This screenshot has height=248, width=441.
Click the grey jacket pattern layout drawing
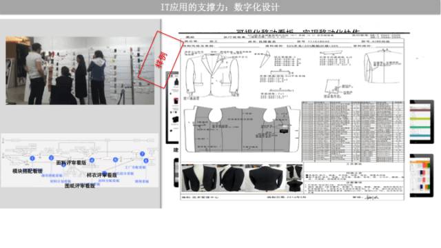[x=242, y=130]
